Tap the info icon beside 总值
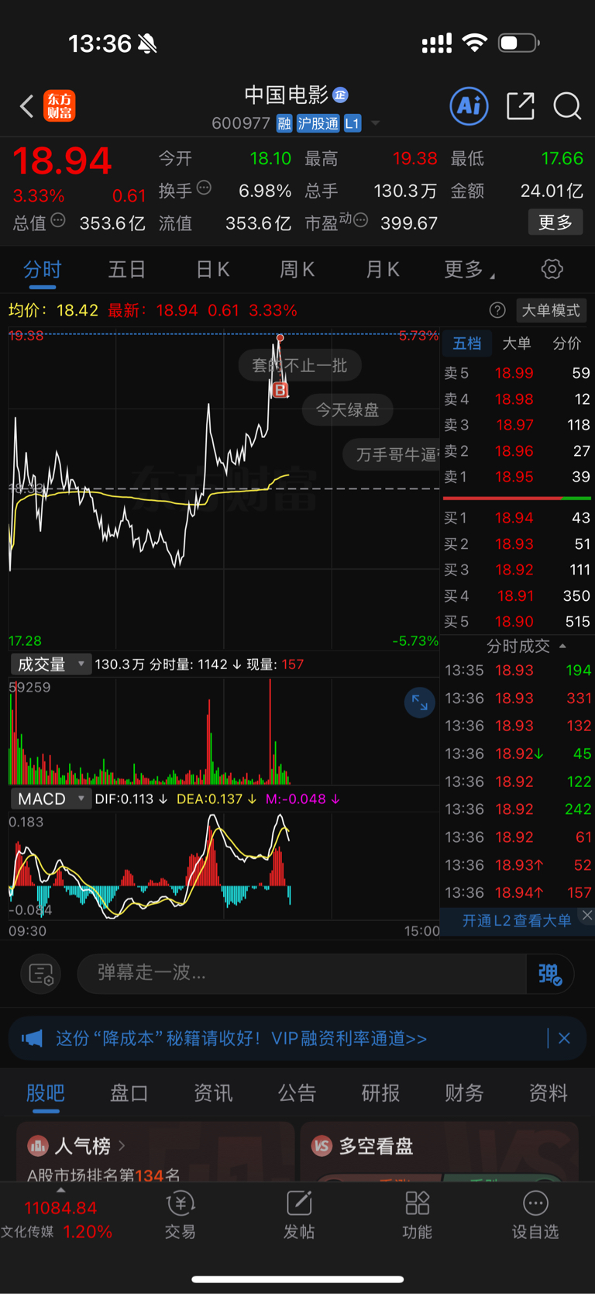The image size is (595, 1294). (x=58, y=220)
